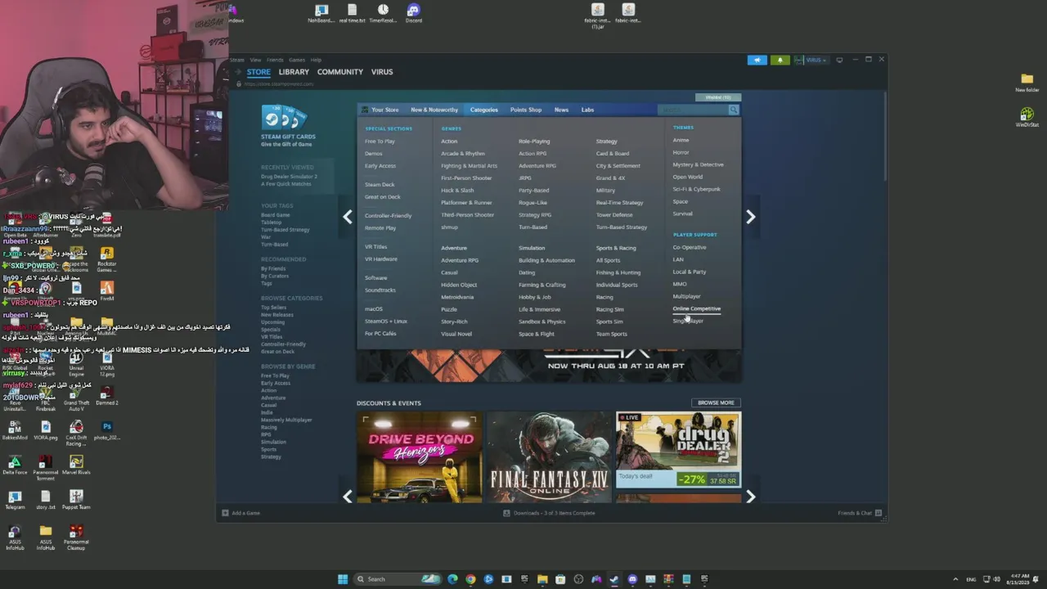1047x589 pixels.
Task: Click the Discounts carousel left arrow
Action: 348,497
